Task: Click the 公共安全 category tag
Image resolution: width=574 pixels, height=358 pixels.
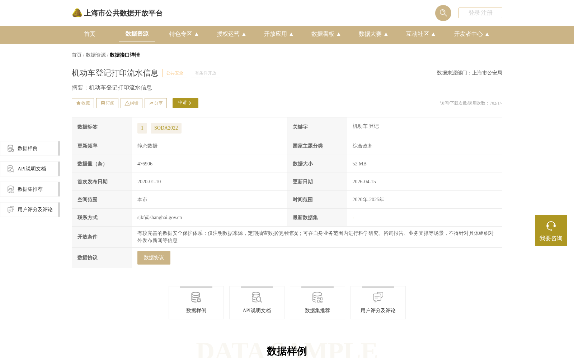Action: (x=175, y=73)
